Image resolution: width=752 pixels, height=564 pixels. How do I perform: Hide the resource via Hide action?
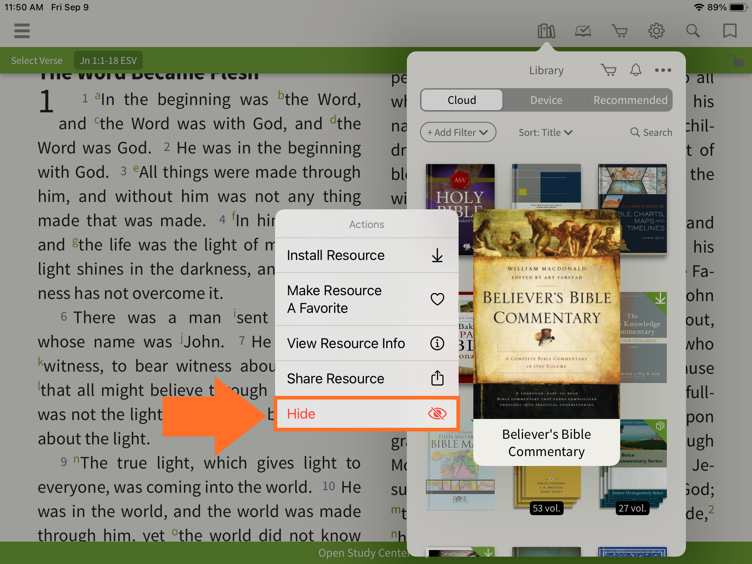pyautogui.click(x=366, y=413)
